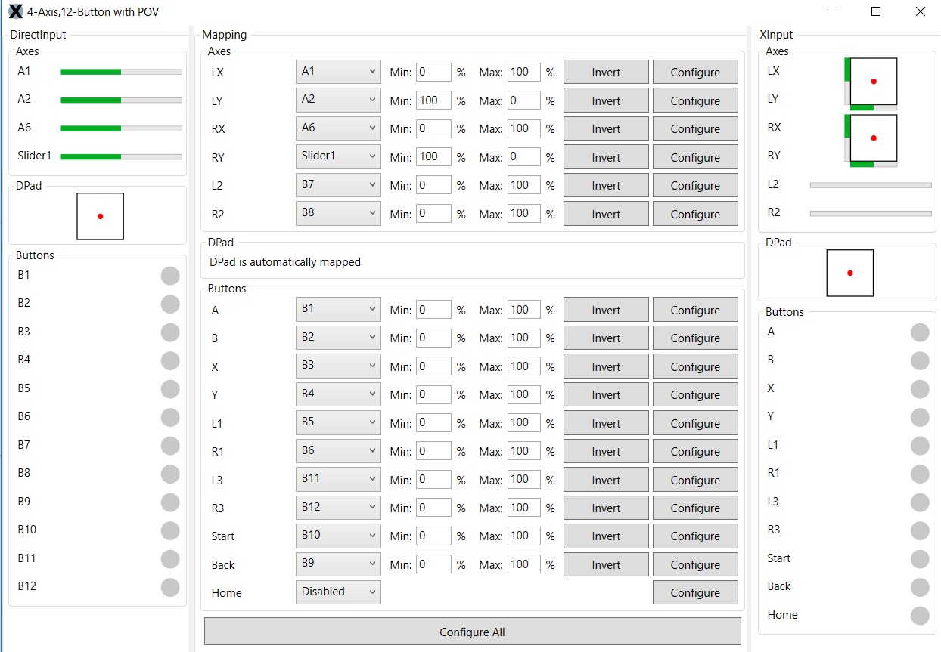Open the Start button B10 dropdown
The image size is (941, 652).
coord(338,536)
